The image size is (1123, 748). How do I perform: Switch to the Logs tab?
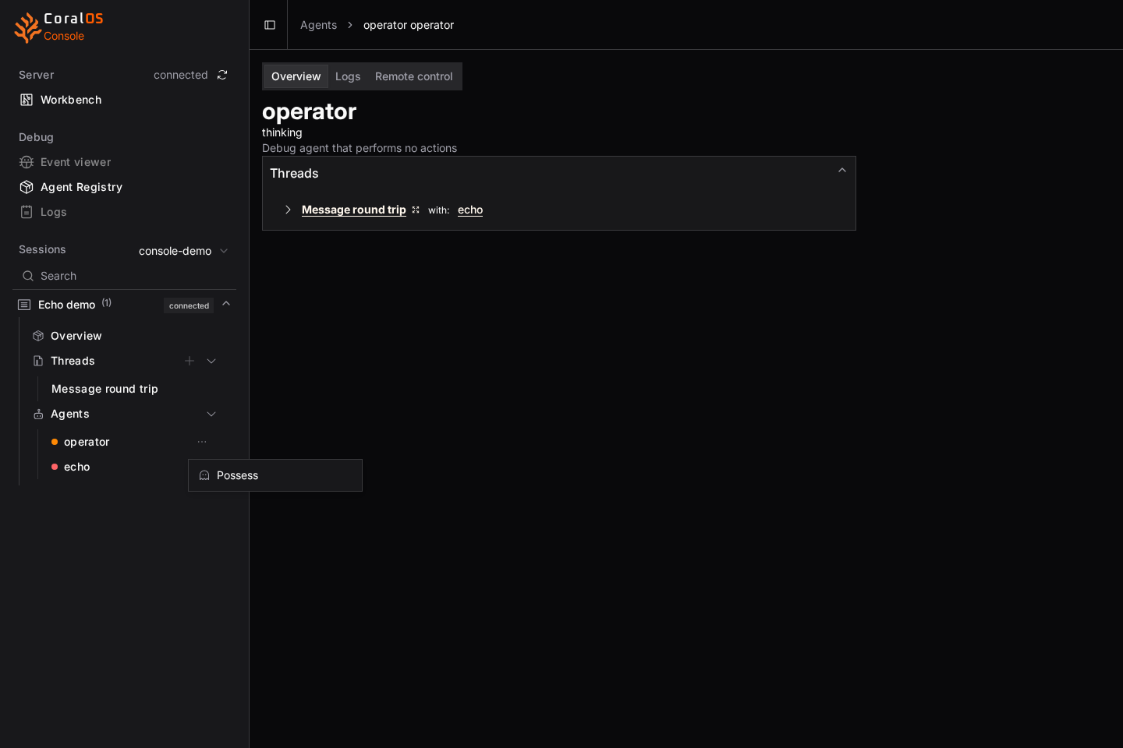(348, 76)
